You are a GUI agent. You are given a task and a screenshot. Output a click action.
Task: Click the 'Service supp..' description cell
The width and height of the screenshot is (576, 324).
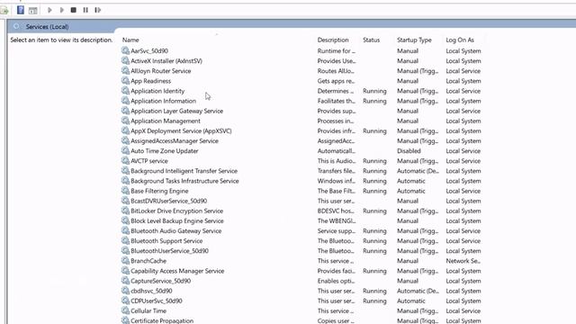pyautogui.click(x=336, y=231)
